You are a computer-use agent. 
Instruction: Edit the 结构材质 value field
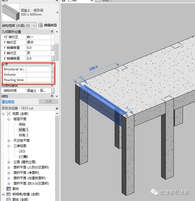[x=39, y=91]
